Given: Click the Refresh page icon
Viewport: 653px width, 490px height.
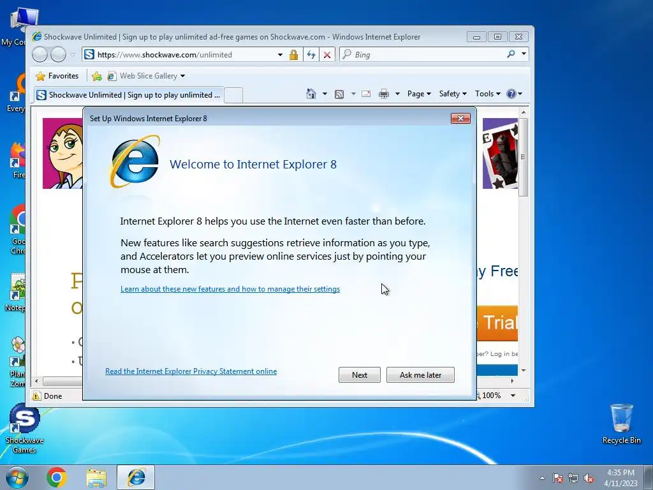Looking at the screenshot, I should tap(311, 55).
